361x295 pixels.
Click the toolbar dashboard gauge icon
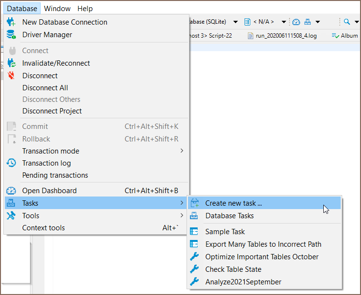coord(296,22)
